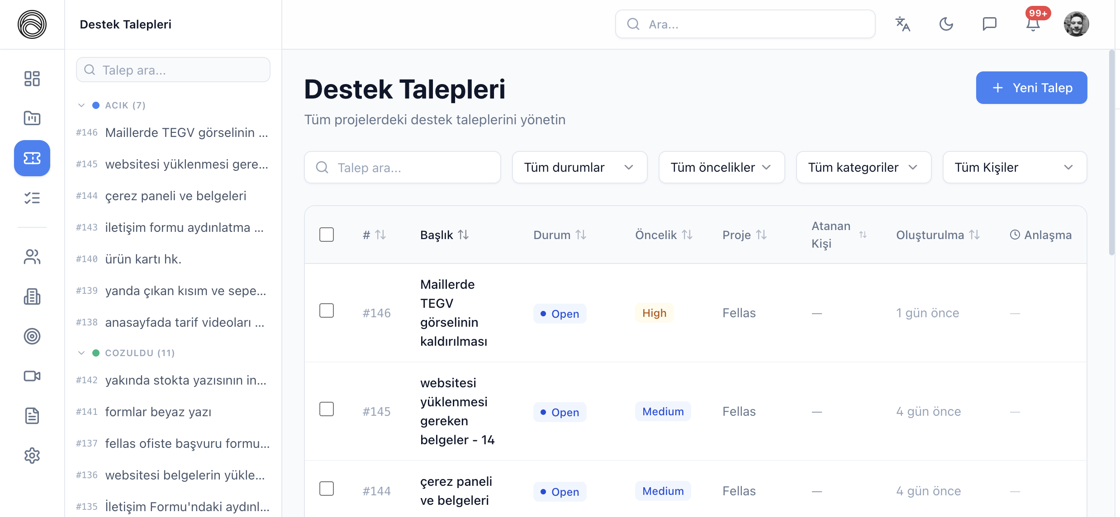1120x517 pixels.
Task: Open the users icon in sidebar
Action: click(x=32, y=257)
